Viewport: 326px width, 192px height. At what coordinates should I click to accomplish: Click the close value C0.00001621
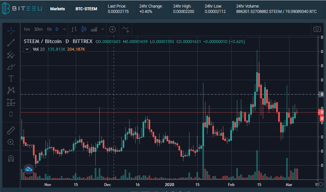point(189,42)
